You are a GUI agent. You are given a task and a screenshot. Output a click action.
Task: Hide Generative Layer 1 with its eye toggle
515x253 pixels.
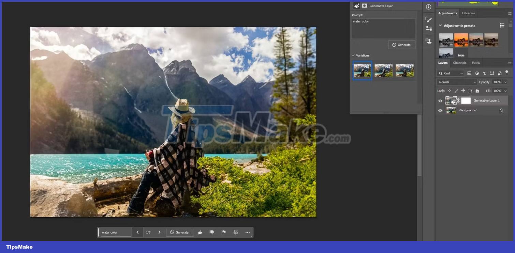(x=440, y=100)
